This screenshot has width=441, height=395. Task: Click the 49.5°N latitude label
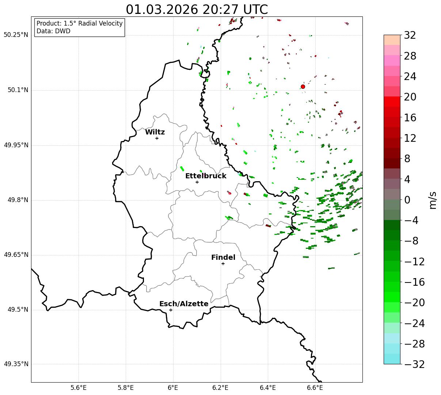18,309
